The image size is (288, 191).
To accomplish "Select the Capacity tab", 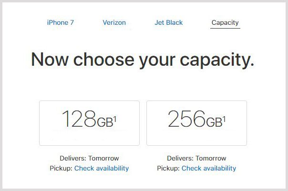I will 225,22.
